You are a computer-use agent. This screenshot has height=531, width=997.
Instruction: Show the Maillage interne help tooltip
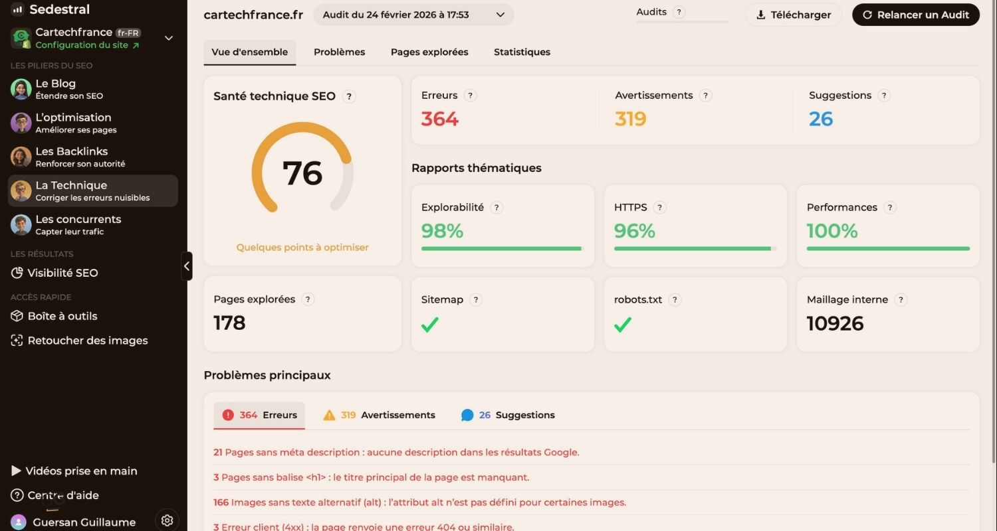(x=901, y=299)
